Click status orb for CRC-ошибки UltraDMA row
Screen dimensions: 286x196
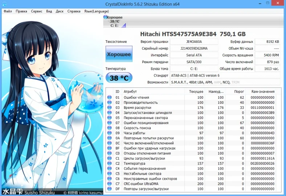coord(110,184)
